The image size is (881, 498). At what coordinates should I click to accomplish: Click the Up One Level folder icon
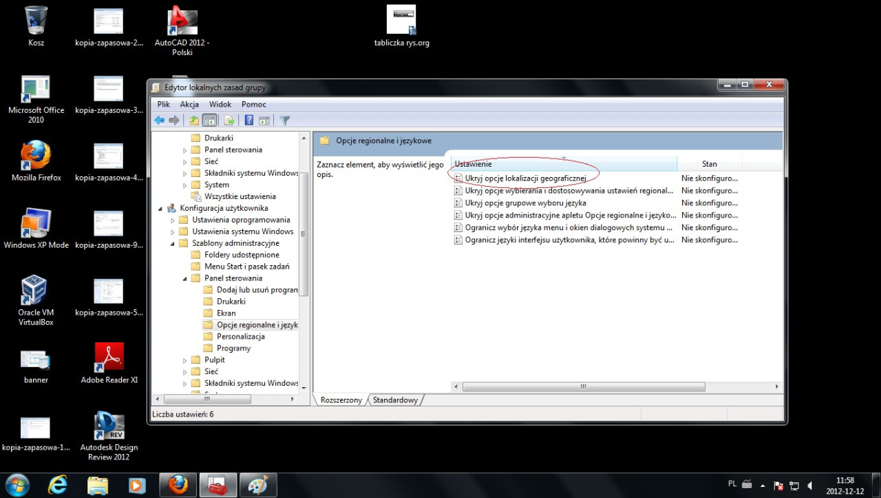(x=194, y=121)
